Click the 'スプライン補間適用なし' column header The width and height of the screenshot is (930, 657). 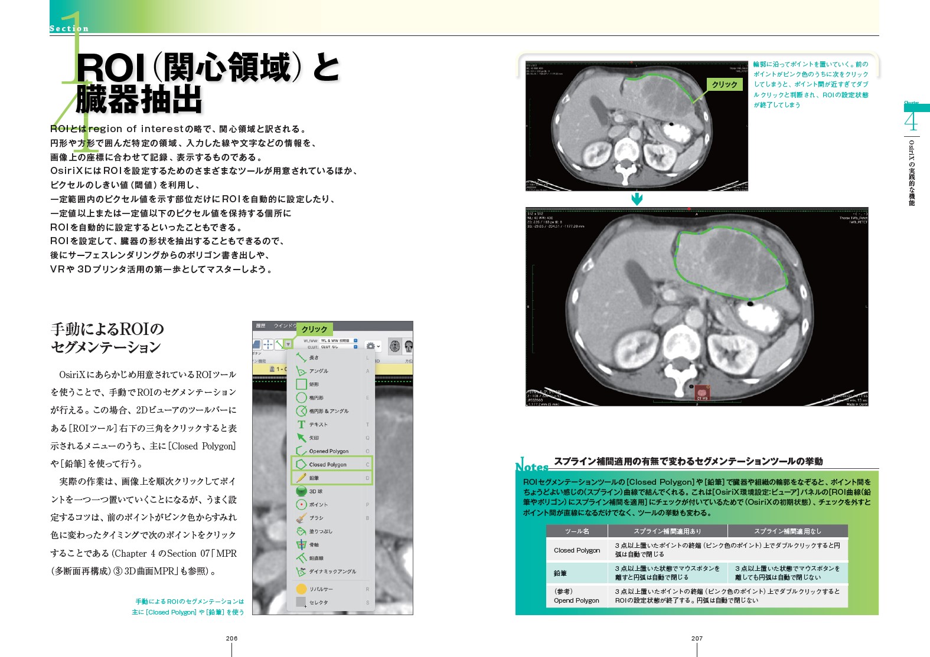[788, 531]
